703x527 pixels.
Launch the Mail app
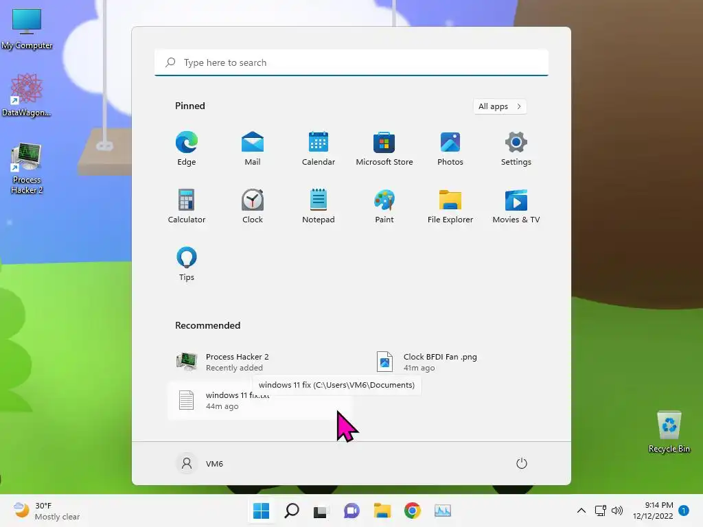253,148
